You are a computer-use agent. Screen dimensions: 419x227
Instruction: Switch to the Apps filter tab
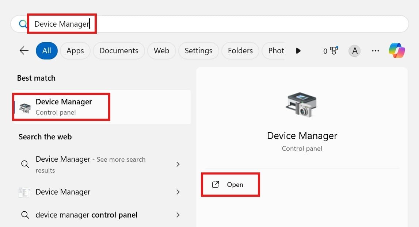(75, 51)
